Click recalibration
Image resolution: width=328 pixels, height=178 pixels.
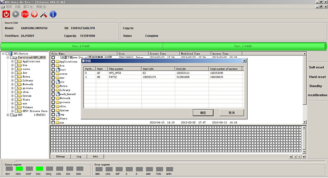(318, 95)
